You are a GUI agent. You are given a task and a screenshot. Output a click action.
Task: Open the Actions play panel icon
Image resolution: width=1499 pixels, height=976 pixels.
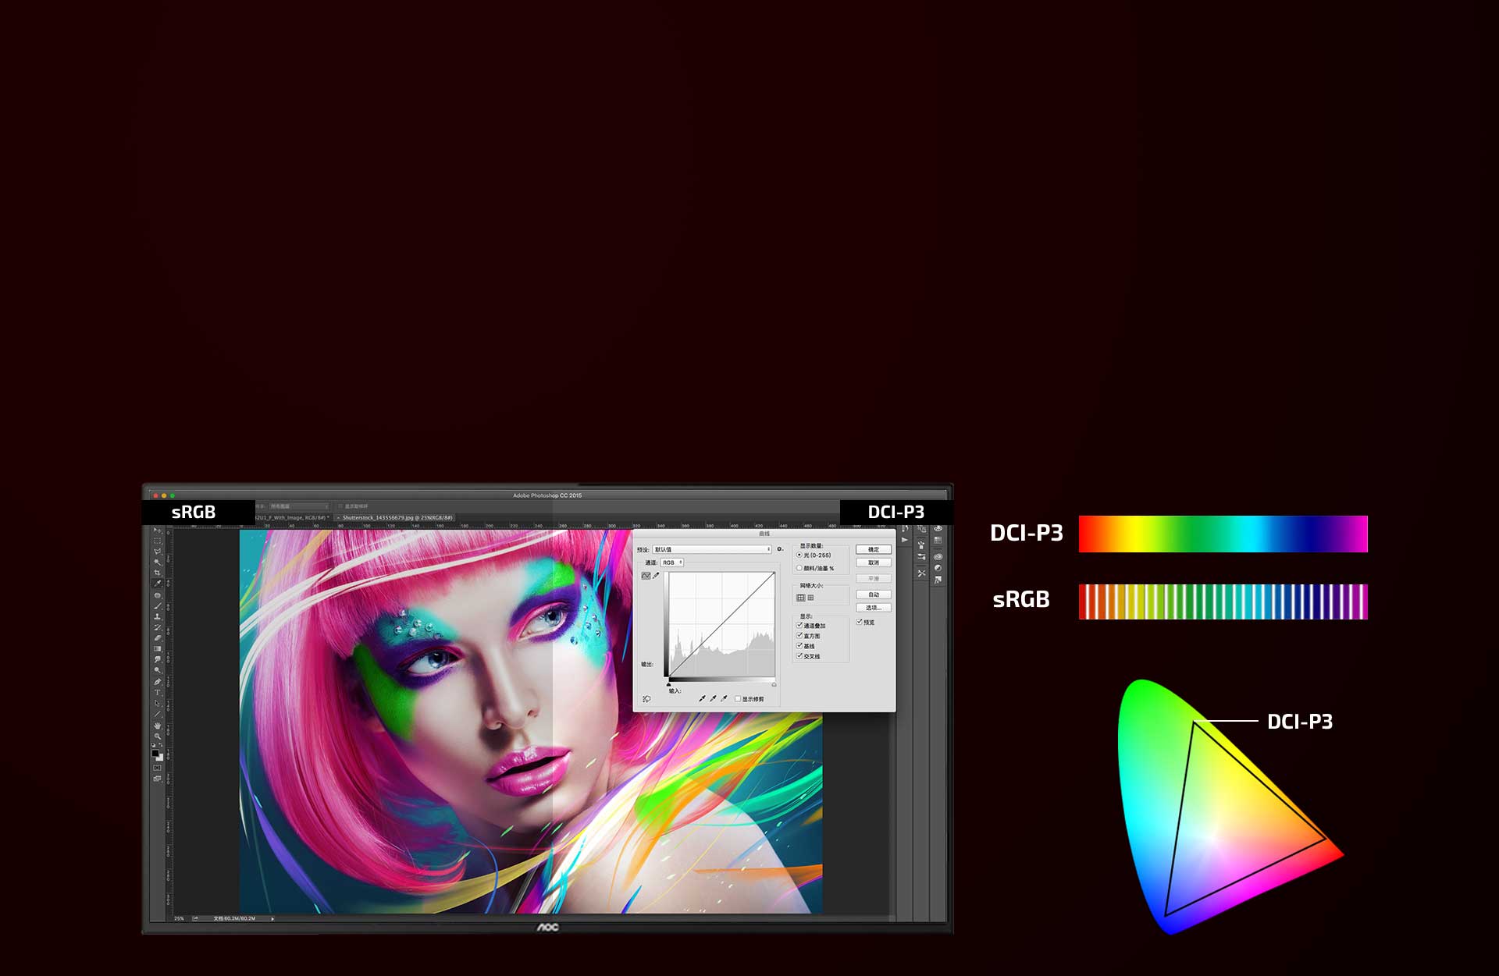tap(905, 539)
